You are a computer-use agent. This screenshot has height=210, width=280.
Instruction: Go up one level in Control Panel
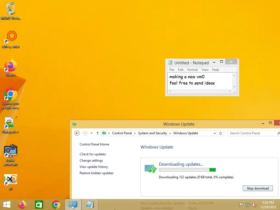98,133
